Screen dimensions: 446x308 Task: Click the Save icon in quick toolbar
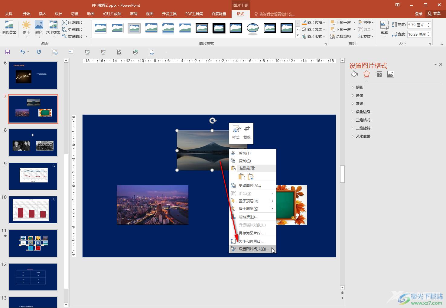tap(8, 52)
